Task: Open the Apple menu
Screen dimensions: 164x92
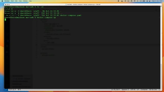Action: click(2, 1)
